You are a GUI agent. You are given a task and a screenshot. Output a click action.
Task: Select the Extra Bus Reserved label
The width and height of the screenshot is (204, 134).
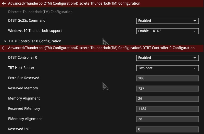(24, 78)
